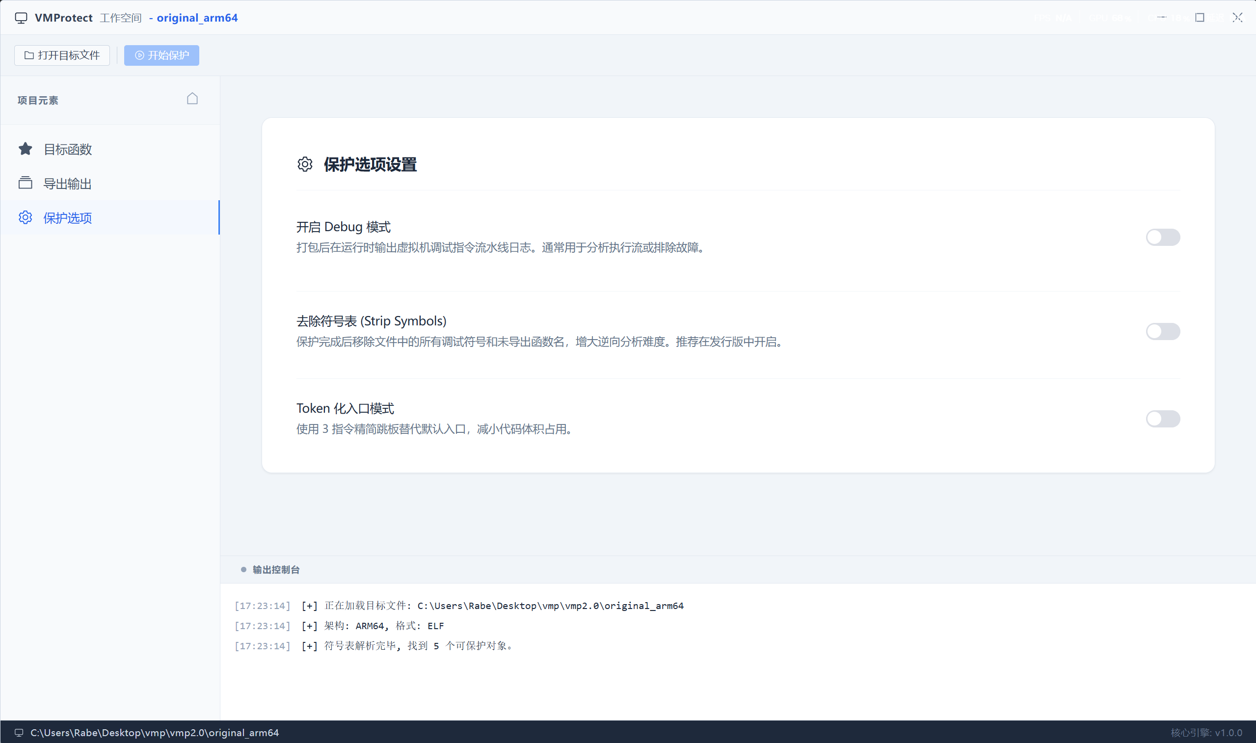This screenshot has height=743, width=1256.
Task: Click the home icon beside 项目元素
Action: tap(192, 99)
